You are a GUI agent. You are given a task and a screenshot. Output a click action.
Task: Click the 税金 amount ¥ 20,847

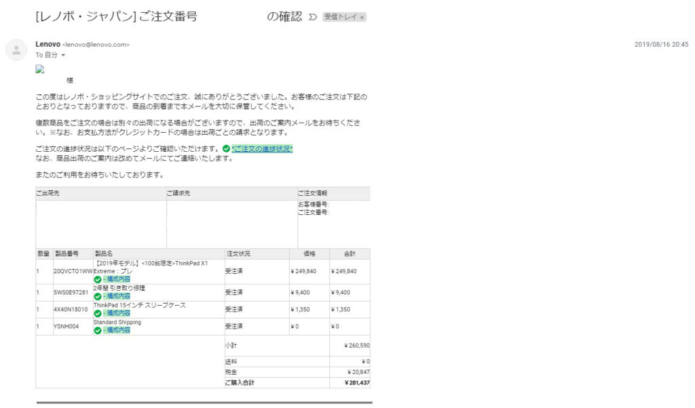coord(358,372)
